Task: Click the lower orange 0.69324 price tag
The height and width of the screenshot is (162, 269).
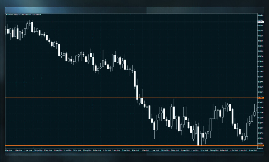Action: click(x=261, y=146)
